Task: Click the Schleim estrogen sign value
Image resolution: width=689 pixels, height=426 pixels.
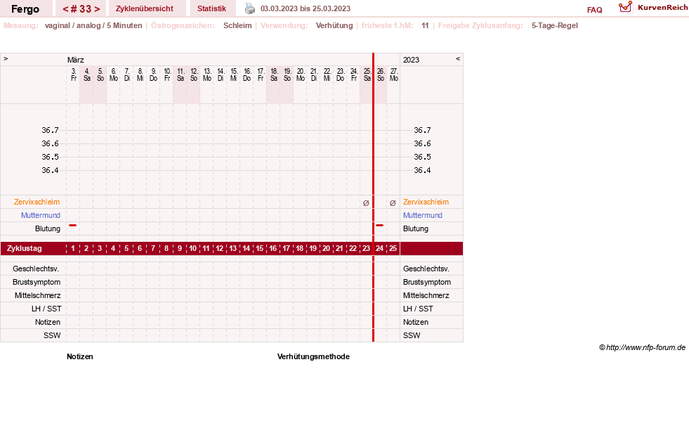Action: coord(237,25)
